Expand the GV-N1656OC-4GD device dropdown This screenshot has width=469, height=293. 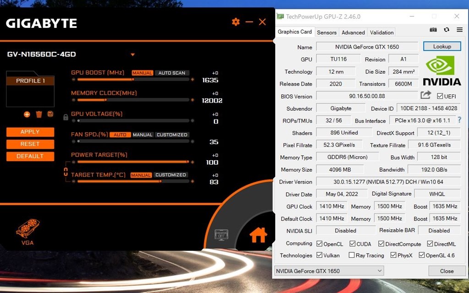click(132, 54)
